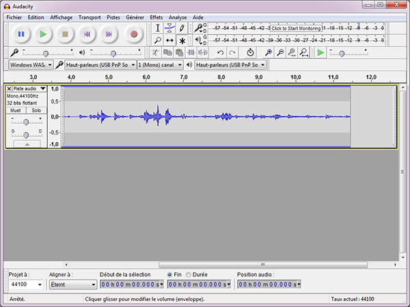The height and width of the screenshot is (307, 410).
Task: Stop audio with the Stop button
Action: coord(65,34)
